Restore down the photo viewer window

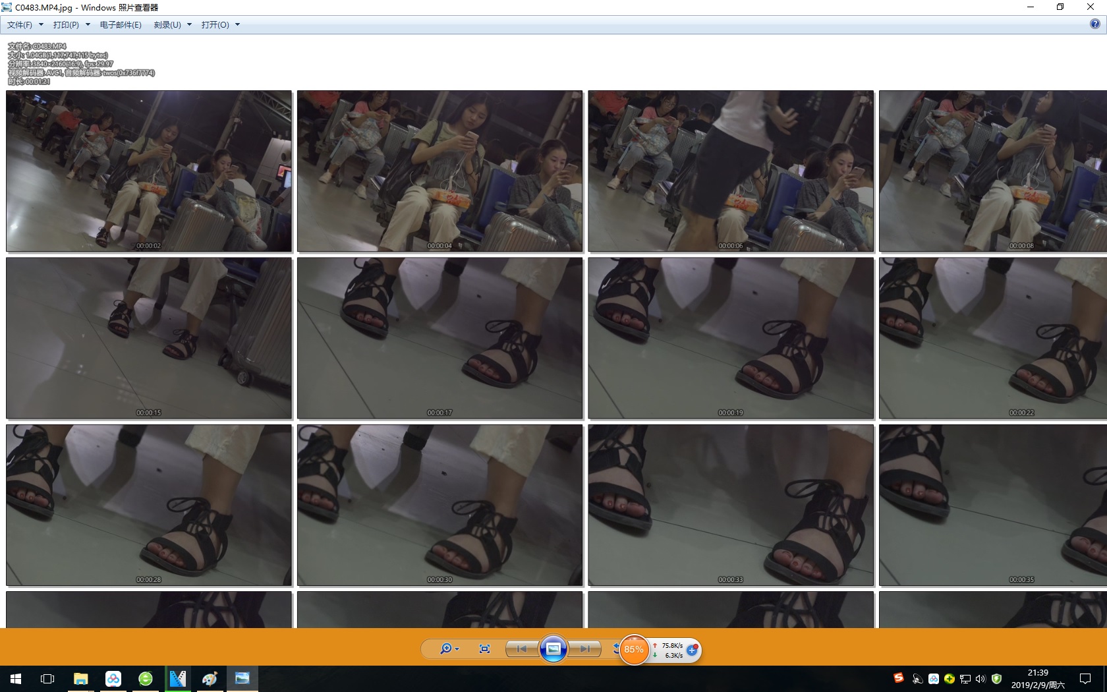point(1060,7)
